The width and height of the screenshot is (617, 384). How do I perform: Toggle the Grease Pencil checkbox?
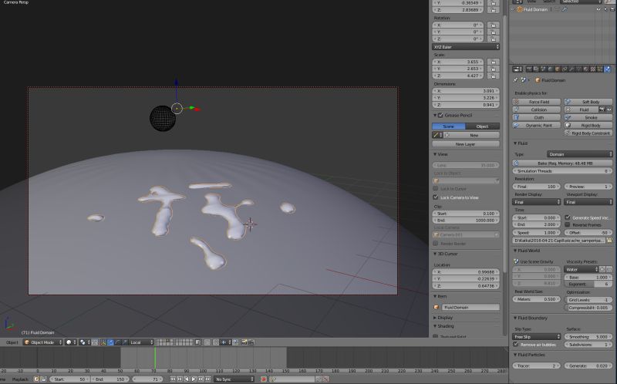[440, 116]
